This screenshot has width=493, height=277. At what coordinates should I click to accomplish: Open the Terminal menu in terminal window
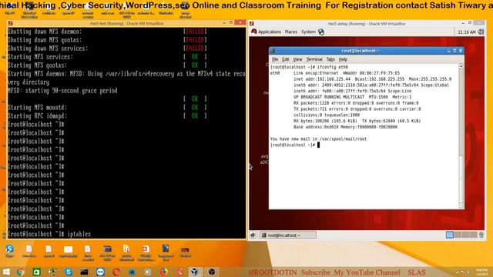314,59
